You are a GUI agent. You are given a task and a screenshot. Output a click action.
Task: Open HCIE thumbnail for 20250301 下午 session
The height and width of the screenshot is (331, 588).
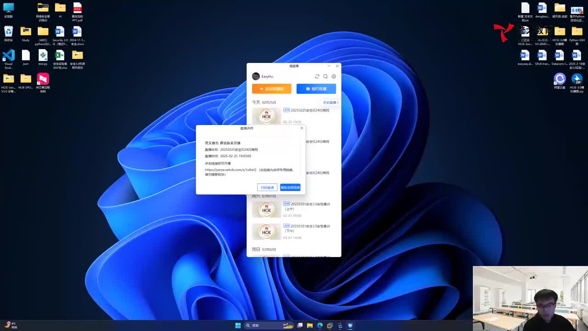pos(266,232)
